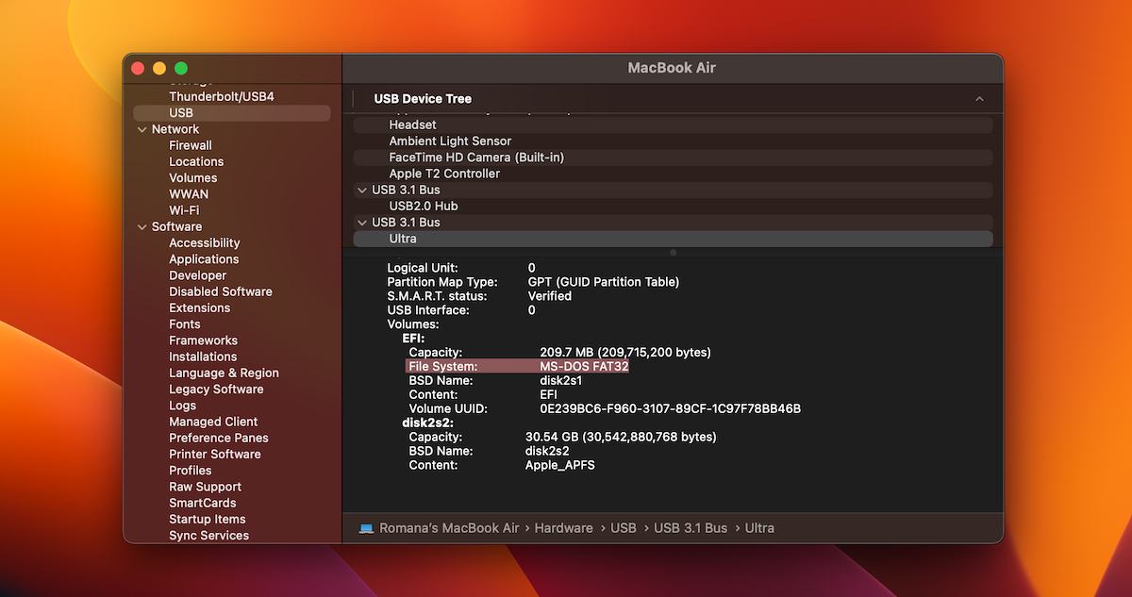
Task: Click USB 3.1 Bus in path bar
Action: pos(691,528)
